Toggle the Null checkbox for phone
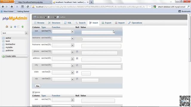Screen dimensions: 191x107 click(77, 51)
